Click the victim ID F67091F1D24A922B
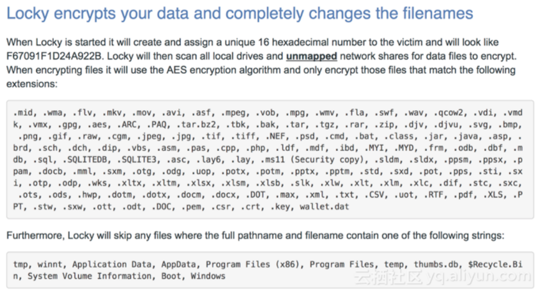This screenshot has width=540, height=294. coord(55,56)
